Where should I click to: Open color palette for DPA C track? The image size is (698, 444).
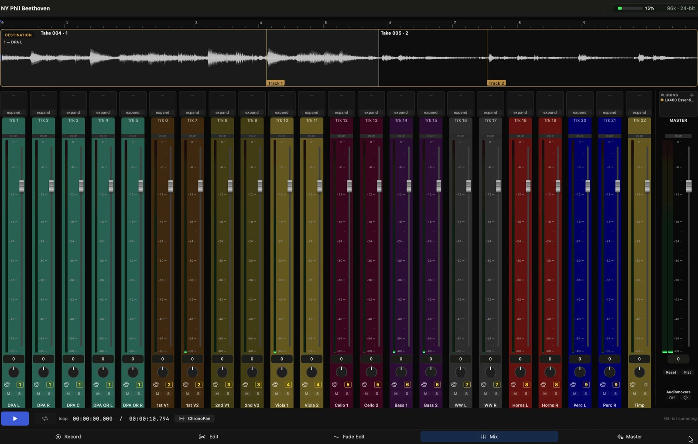(x=66, y=385)
